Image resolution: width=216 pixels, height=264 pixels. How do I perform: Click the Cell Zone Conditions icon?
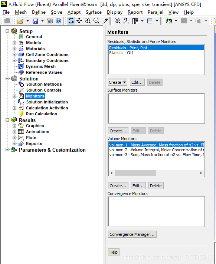pyautogui.click(x=21, y=55)
